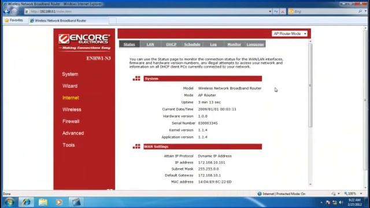Open the Firewall menu in sidebar
Screen dimensions: 370x208
pyautogui.click(x=71, y=121)
